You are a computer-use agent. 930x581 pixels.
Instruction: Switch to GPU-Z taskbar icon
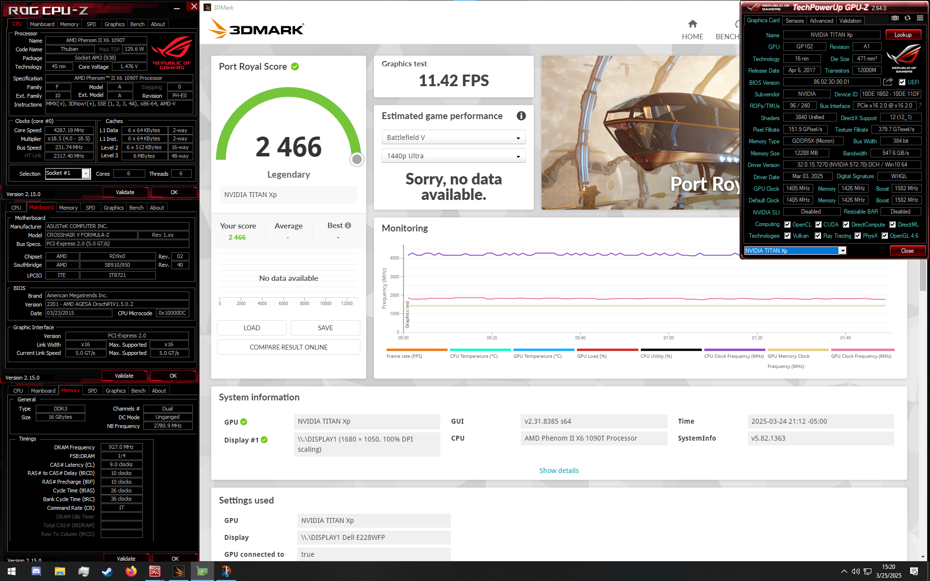(x=202, y=571)
